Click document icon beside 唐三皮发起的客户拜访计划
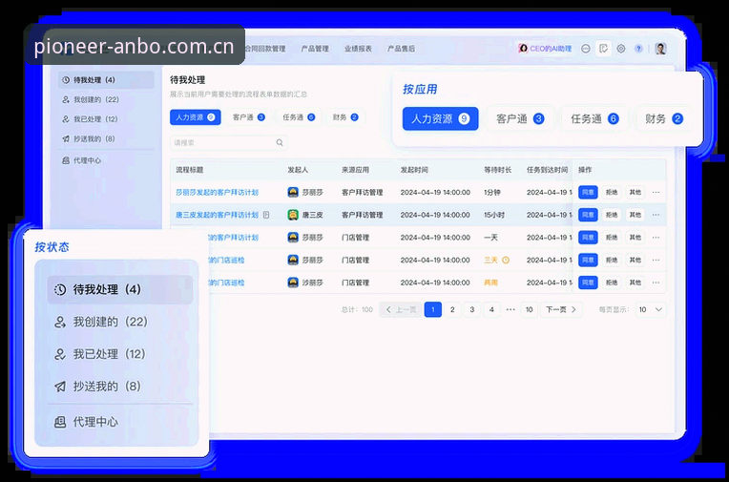 click(x=266, y=215)
